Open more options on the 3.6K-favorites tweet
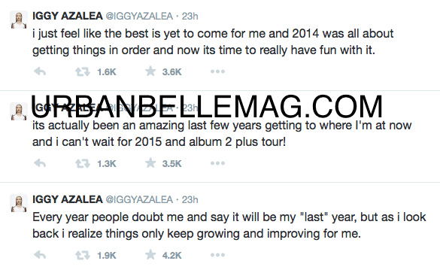 click(x=218, y=71)
